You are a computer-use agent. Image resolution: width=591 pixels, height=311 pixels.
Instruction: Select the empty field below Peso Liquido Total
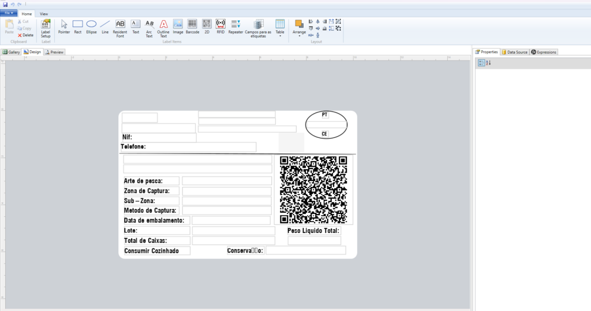(315, 241)
